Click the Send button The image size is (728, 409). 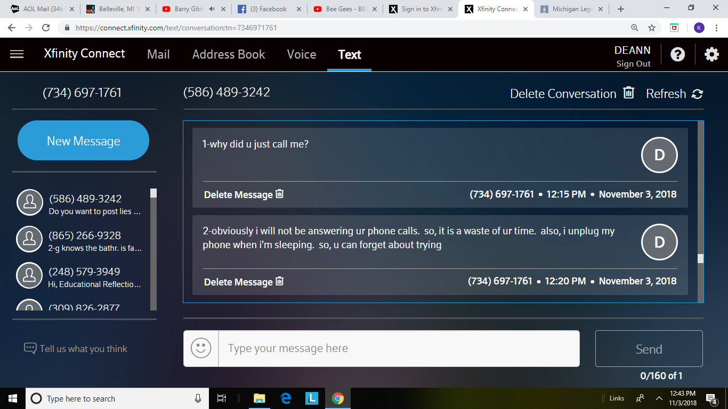[x=649, y=349]
